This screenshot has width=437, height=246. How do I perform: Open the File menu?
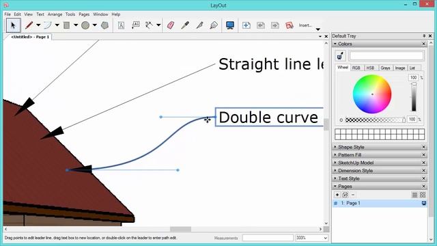click(8, 14)
